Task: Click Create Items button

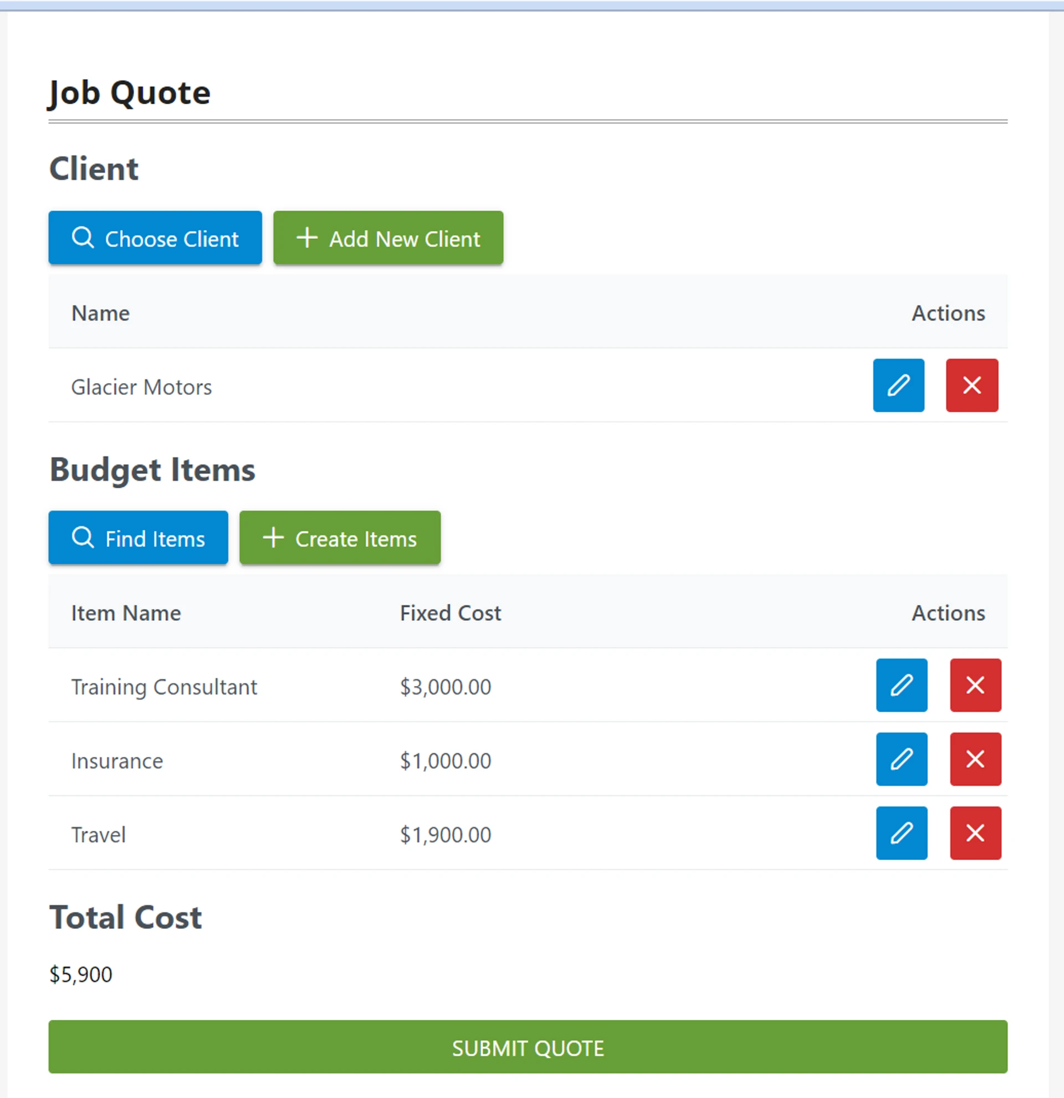Action: [340, 538]
